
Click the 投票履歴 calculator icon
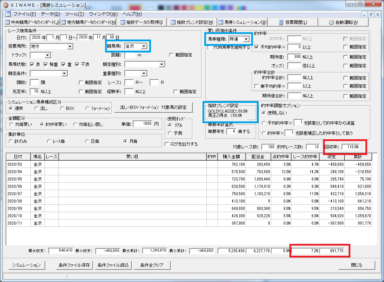(x=281, y=22)
